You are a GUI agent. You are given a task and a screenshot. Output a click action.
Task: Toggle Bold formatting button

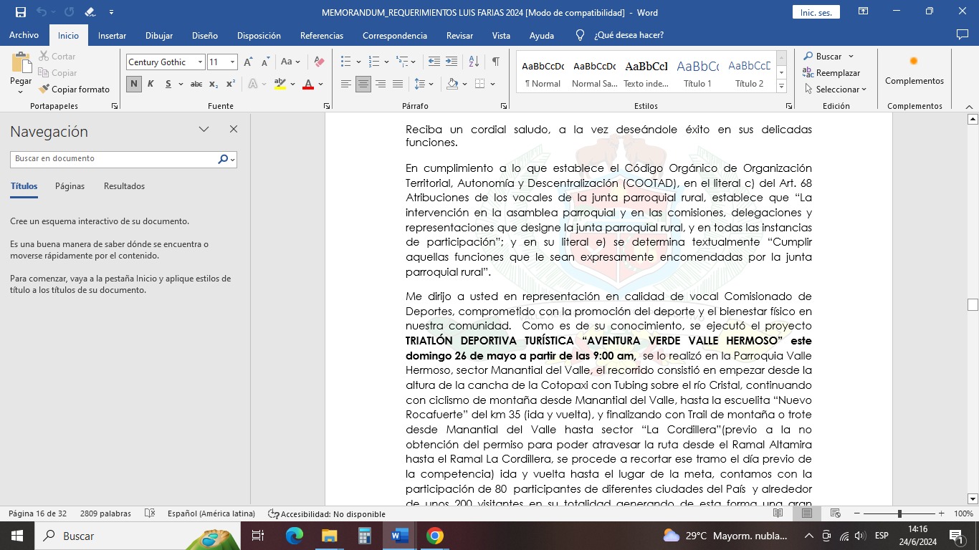coord(133,85)
